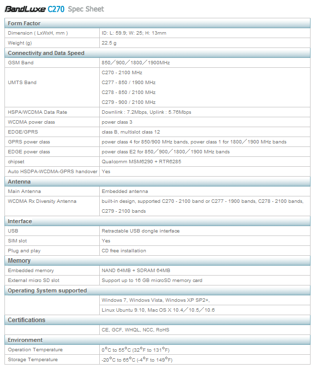Click the chipset label
The image size is (313, 376).
point(16,162)
